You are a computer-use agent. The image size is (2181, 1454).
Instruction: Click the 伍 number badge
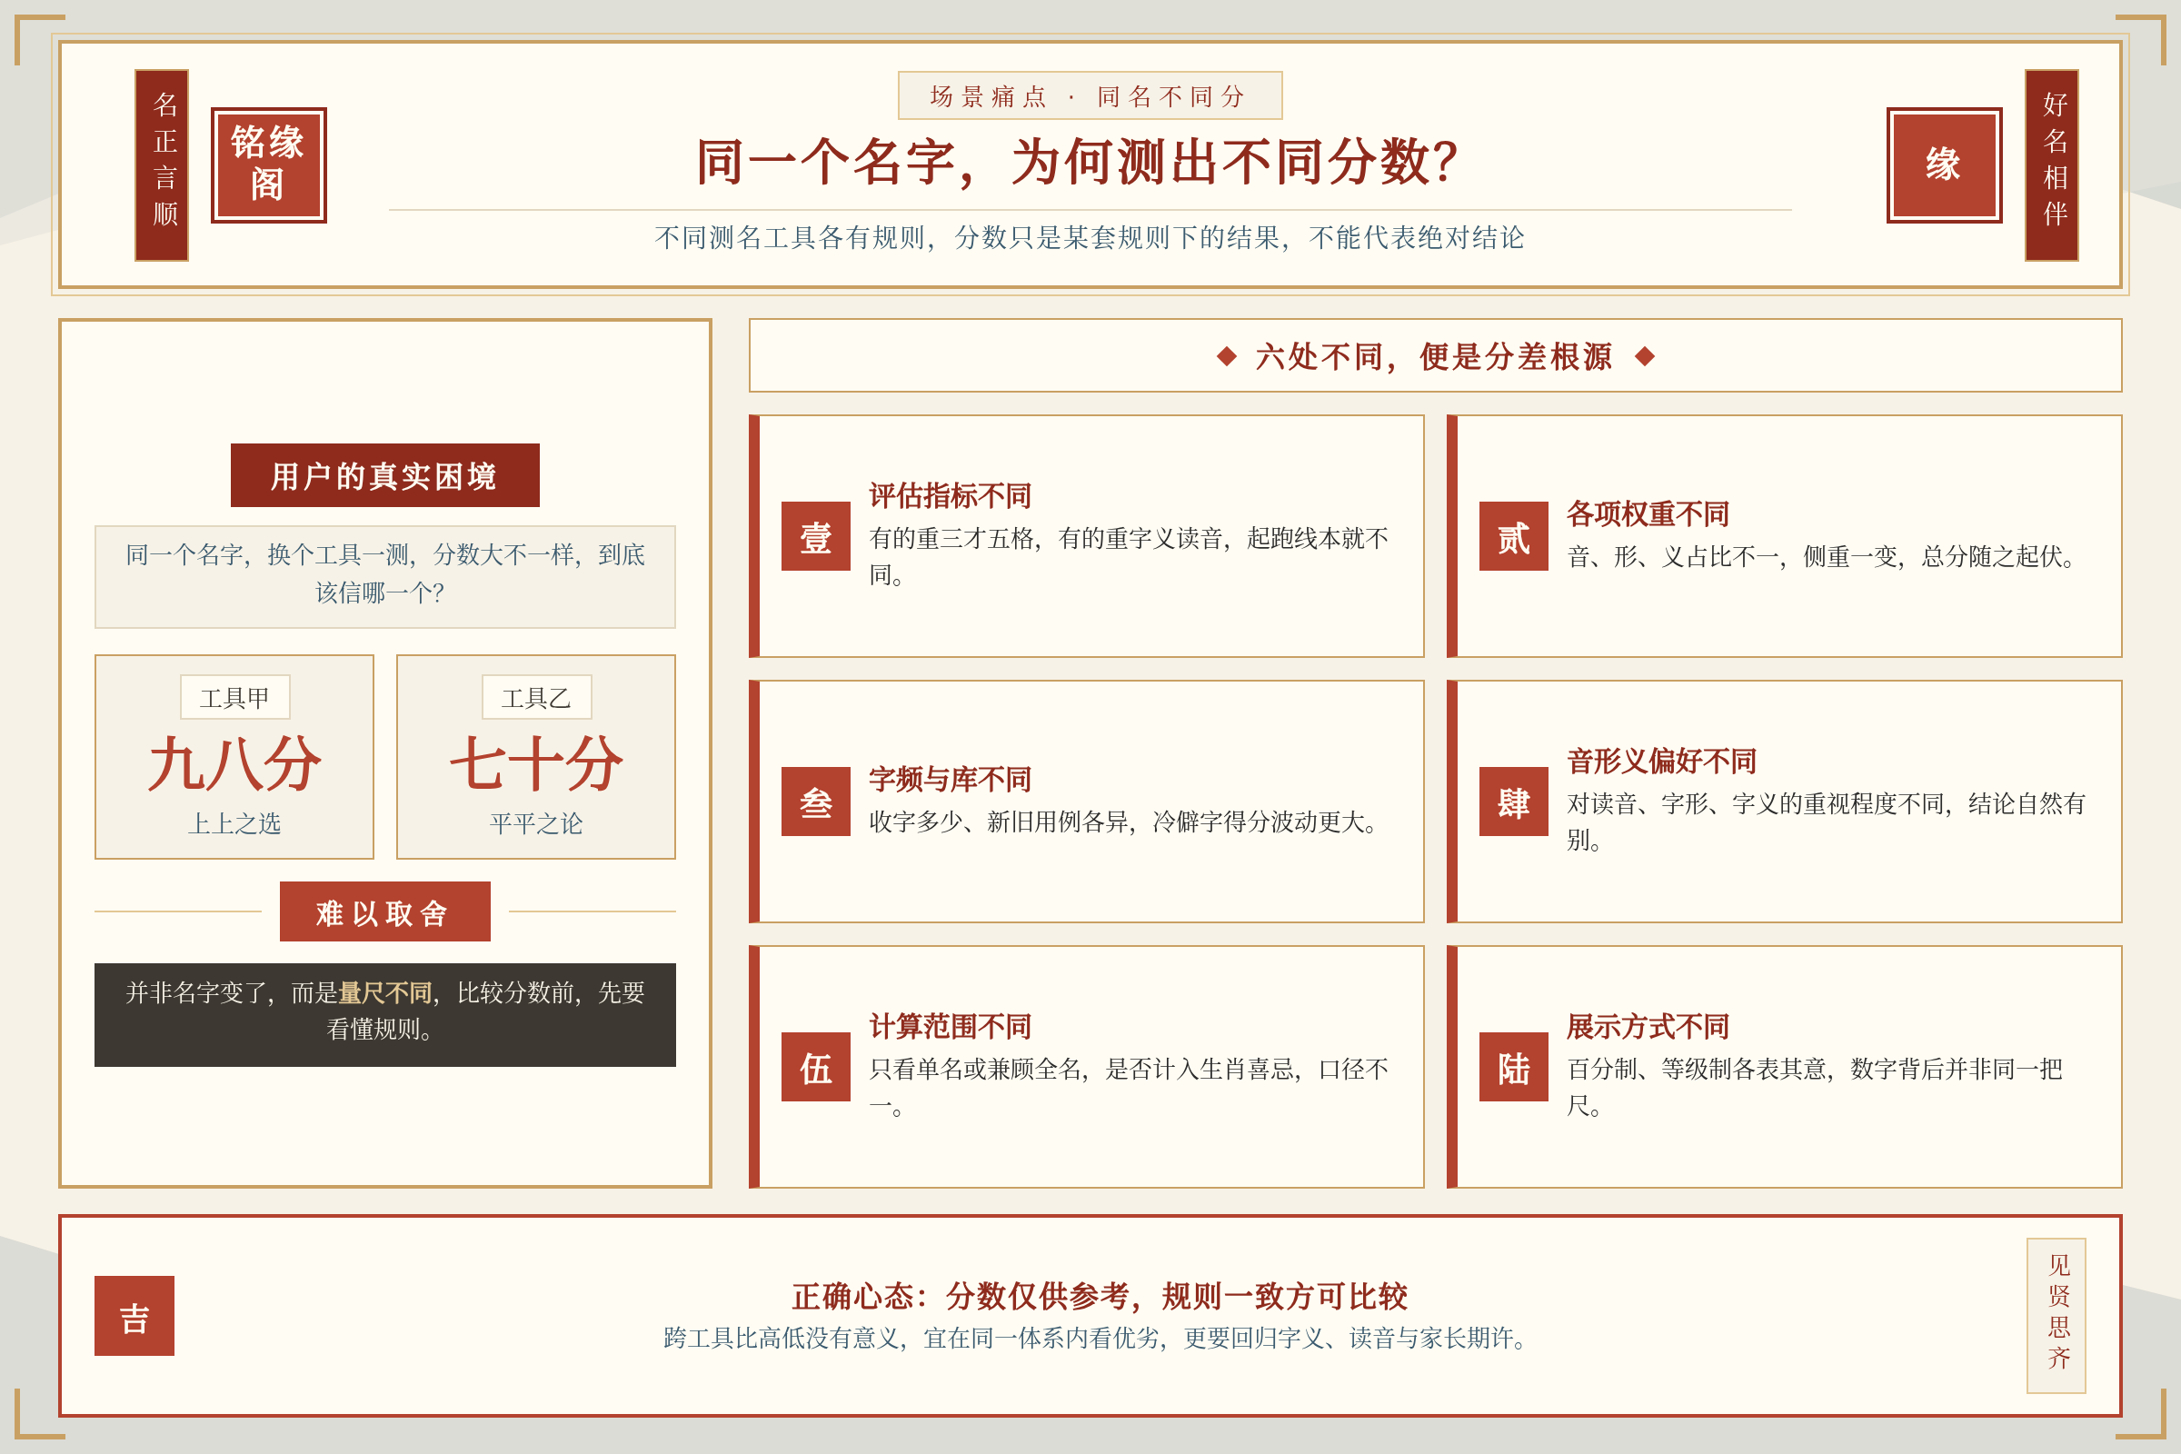815,1066
